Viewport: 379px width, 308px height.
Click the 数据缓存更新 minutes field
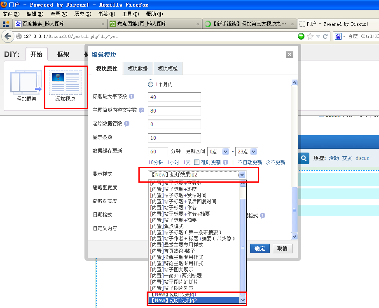[x=158, y=151]
